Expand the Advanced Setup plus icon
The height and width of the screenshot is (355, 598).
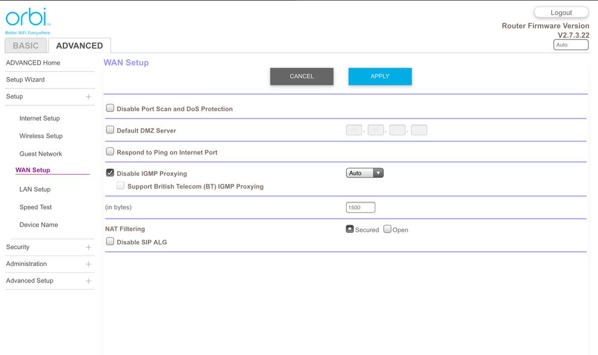pos(89,281)
